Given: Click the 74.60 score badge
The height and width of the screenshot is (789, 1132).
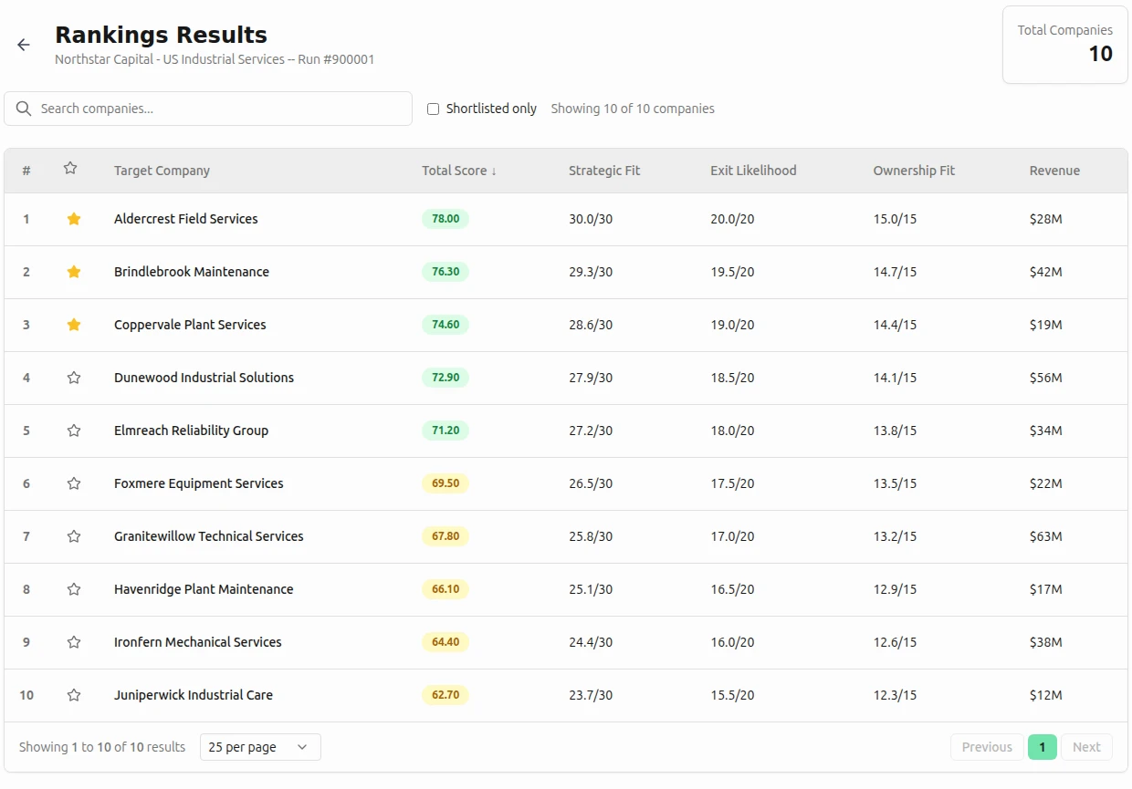Looking at the screenshot, I should tap(445, 325).
